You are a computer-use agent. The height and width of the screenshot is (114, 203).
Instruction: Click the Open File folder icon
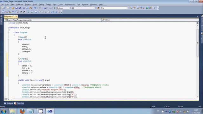(x=13, y=8)
